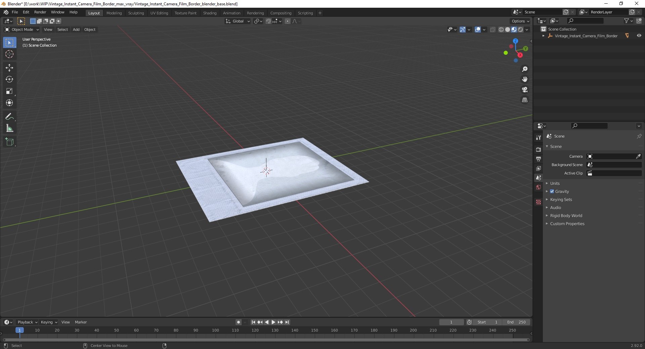Switch to rendered viewport shading

coord(520,30)
